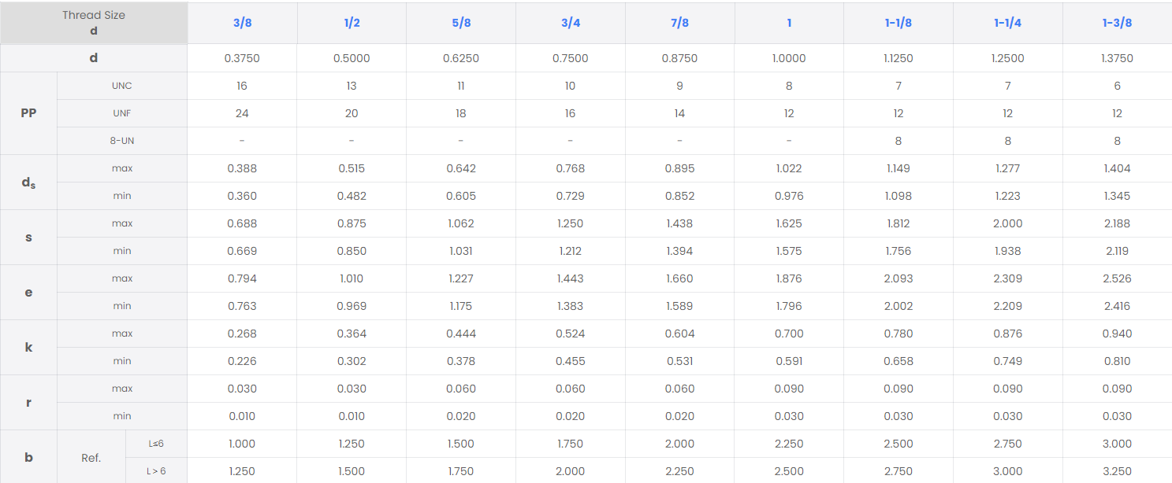Screen dimensions: 1172x483
Task: Open the 1-3/8 thread size link
Action: [1117, 23]
